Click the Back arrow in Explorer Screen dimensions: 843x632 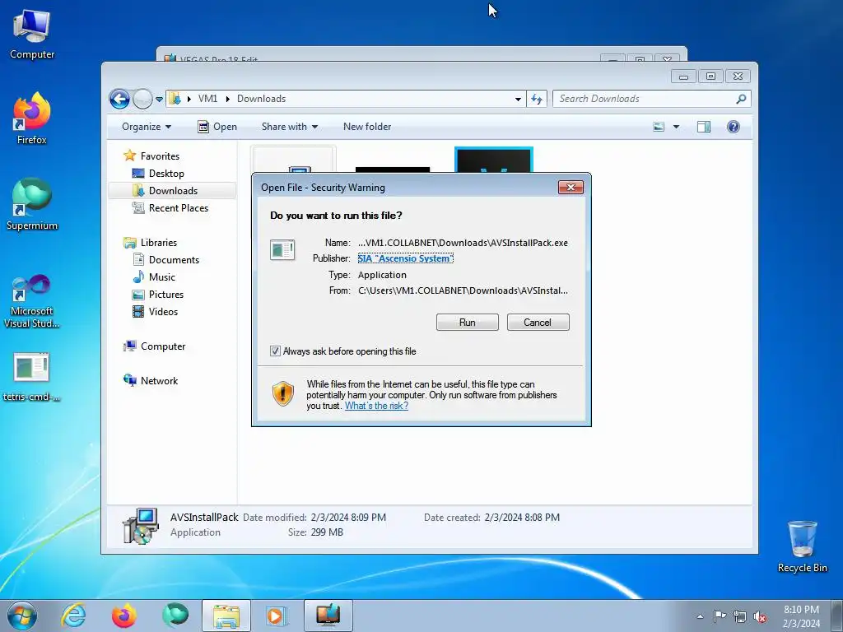(119, 99)
